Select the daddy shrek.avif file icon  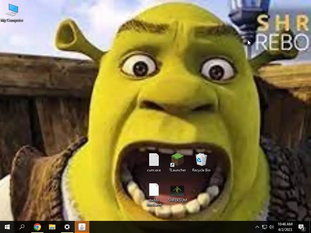[x=154, y=190]
